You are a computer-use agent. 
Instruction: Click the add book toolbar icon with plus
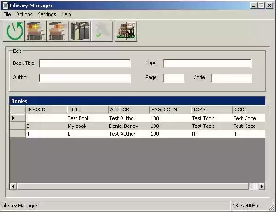(36, 31)
